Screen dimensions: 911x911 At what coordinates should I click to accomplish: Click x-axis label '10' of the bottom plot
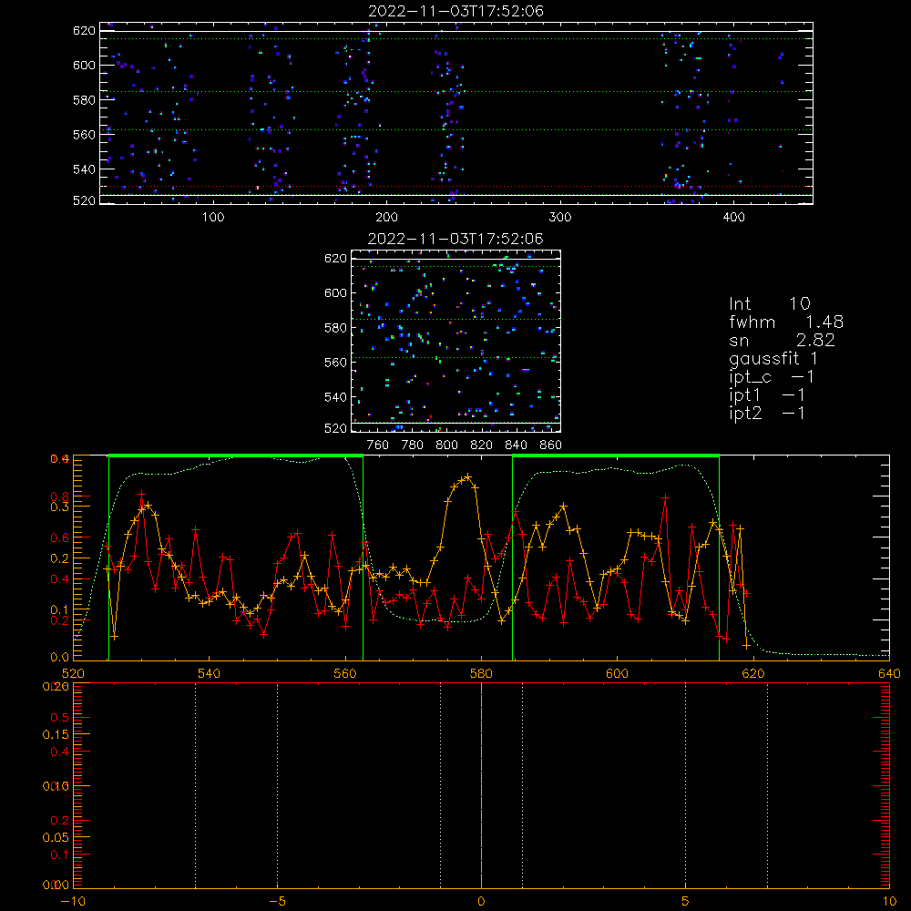tap(889, 901)
